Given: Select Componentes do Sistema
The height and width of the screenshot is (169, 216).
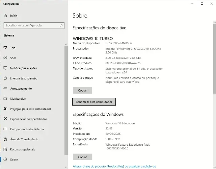Looking at the screenshot, I should pyautogui.click(x=32, y=129).
